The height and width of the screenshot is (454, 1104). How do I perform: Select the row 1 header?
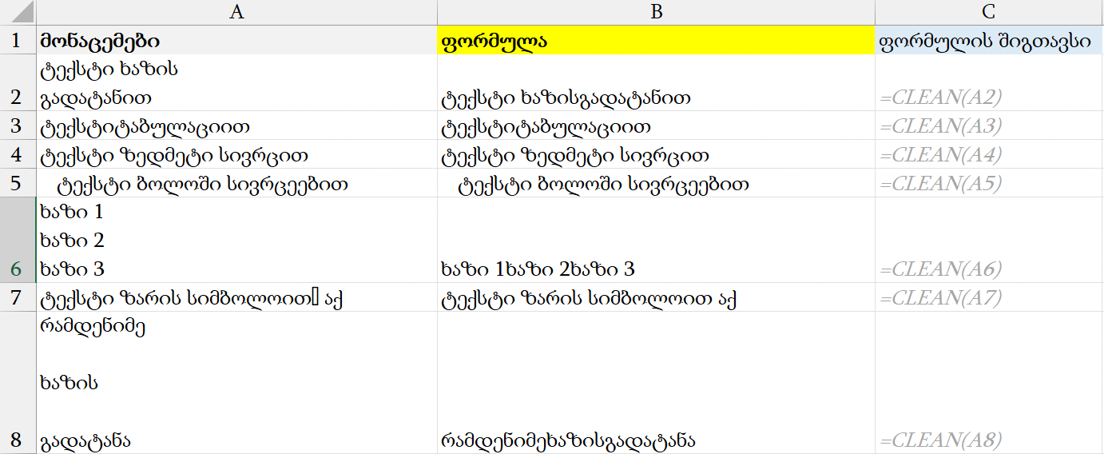tap(18, 41)
